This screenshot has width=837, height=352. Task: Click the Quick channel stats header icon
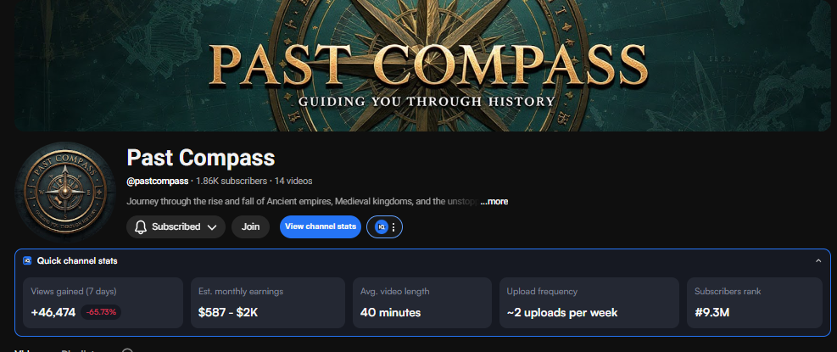28,260
